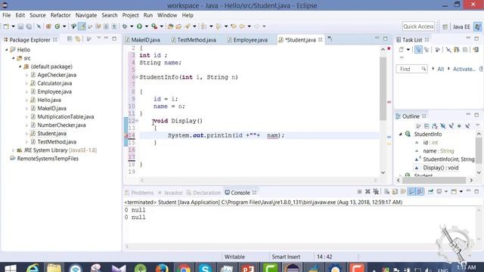This screenshot has height=272, width=484.
Task: Click the New Task icon in Task List
Action: click(x=402, y=50)
